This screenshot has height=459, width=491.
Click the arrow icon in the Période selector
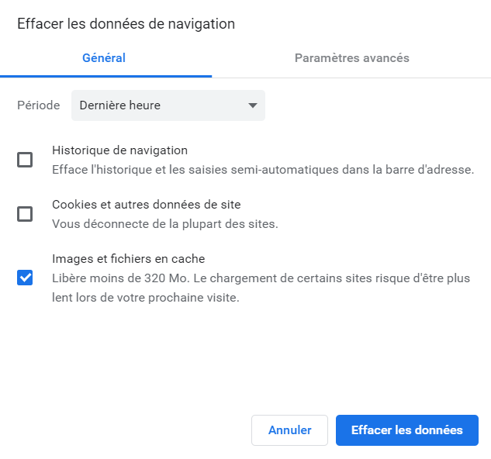click(x=252, y=105)
